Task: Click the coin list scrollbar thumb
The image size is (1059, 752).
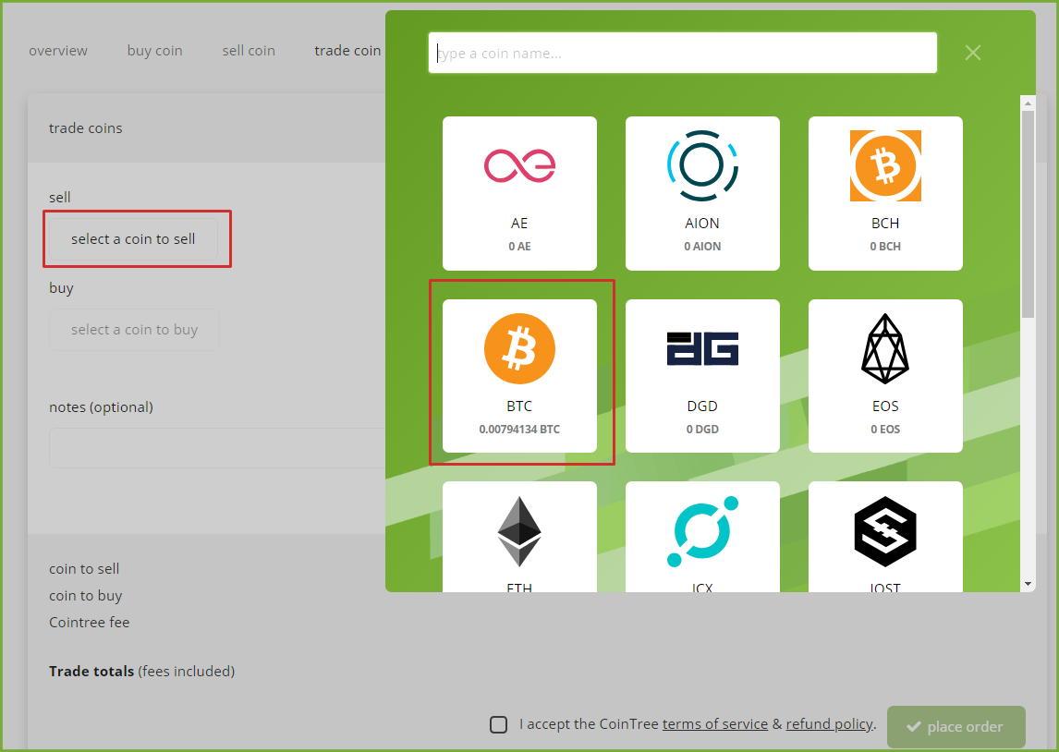Action: pos(1028,214)
